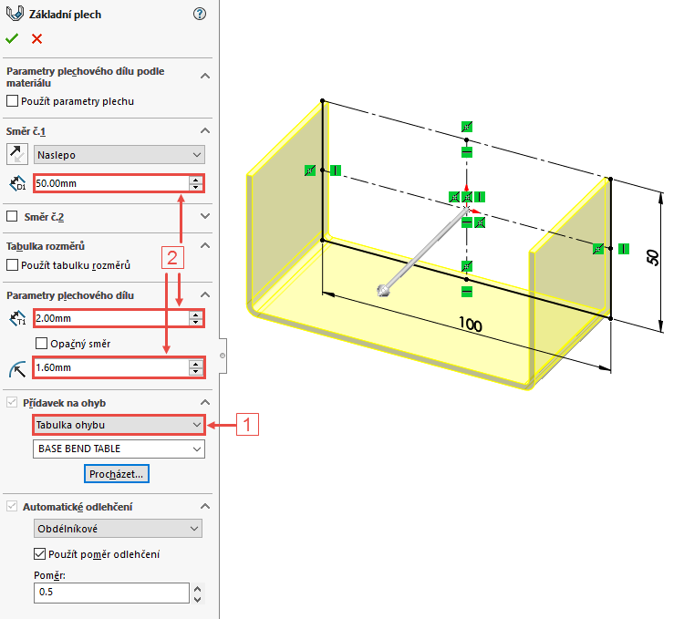This screenshot has height=619, width=684.
Task: Click the T1 thickness icon
Action: [x=17, y=318]
